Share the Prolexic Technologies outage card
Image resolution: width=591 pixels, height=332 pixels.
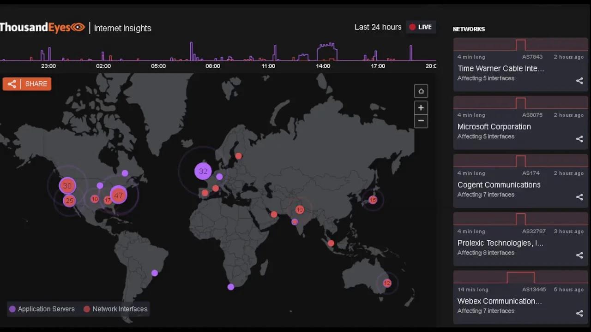coord(579,255)
